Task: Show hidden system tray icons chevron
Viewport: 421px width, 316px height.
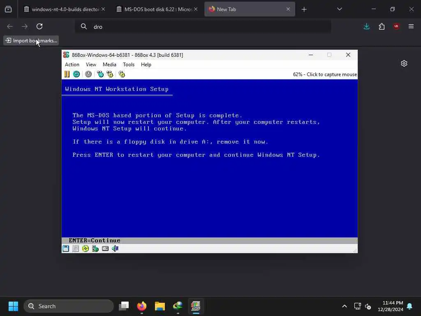Action: (x=345, y=306)
